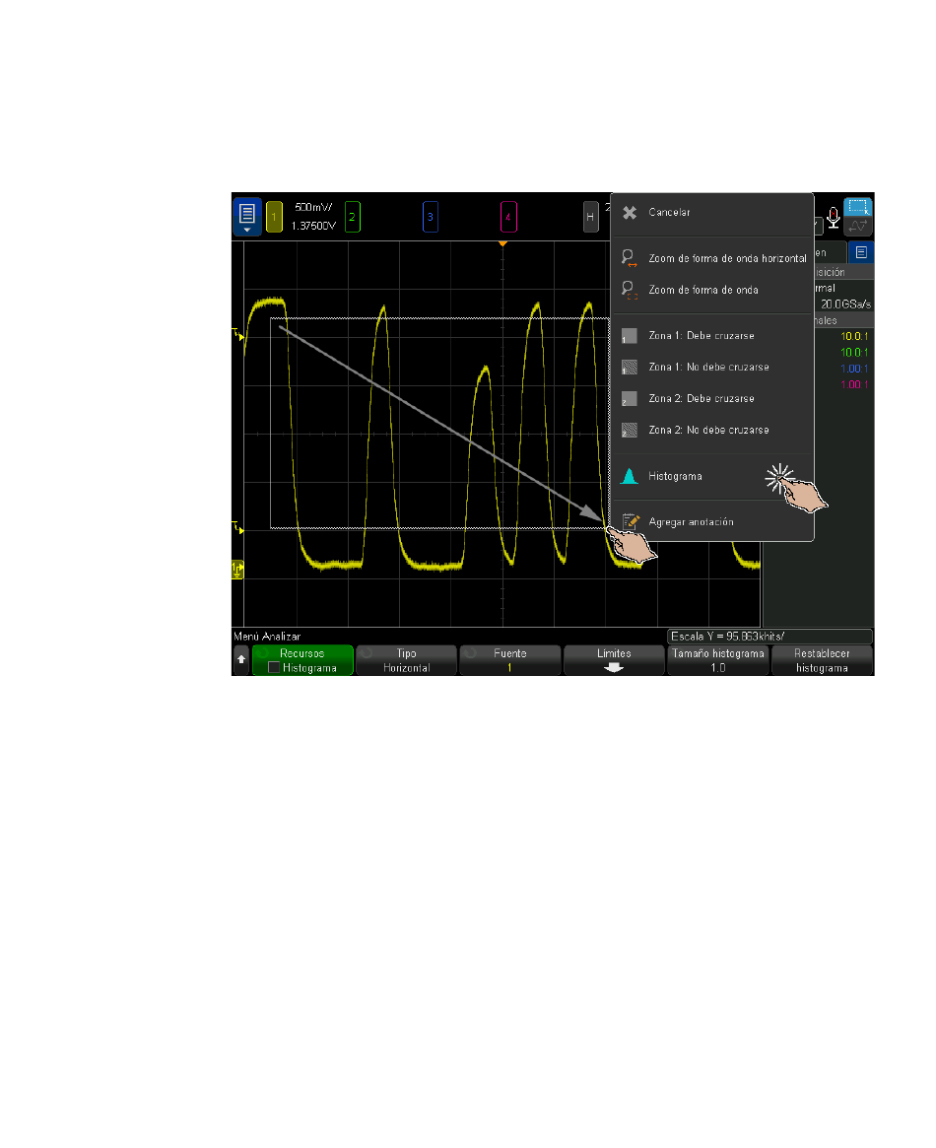The width and height of the screenshot is (936, 1148).
Task: Expand the Límites submenu softkey
Action: [614, 660]
